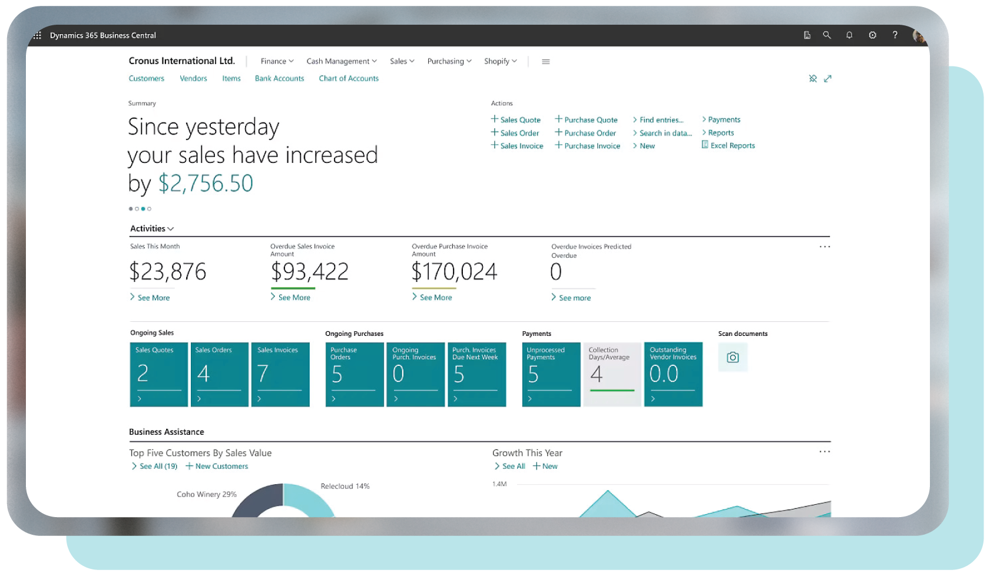Open the notifications bell

coord(849,35)
